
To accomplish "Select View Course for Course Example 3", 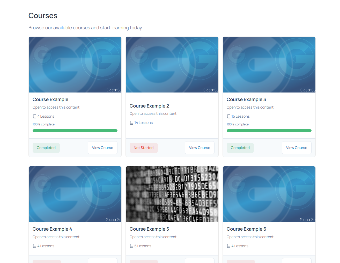I will (x=297, y=148).
